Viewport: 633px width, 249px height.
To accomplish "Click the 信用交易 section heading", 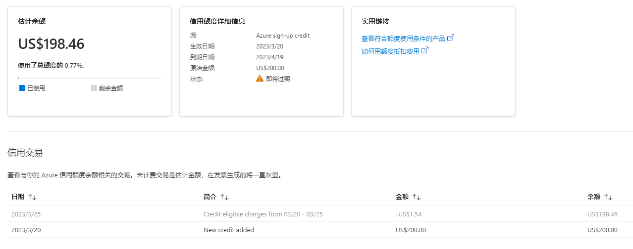I will tap(25, 153).
